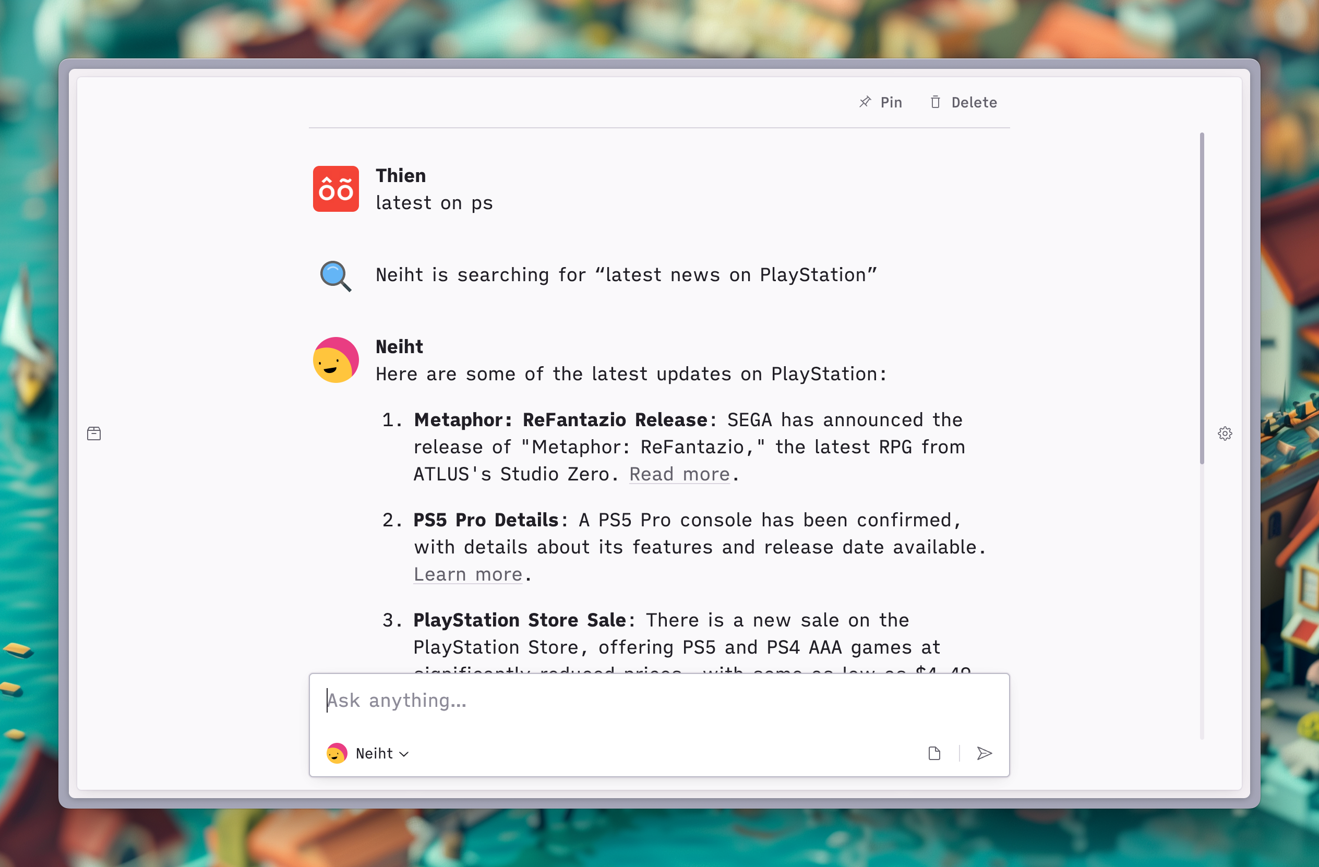Click the small Neiht avatar in input box
1319x867 pixels.
pos(337,753)
